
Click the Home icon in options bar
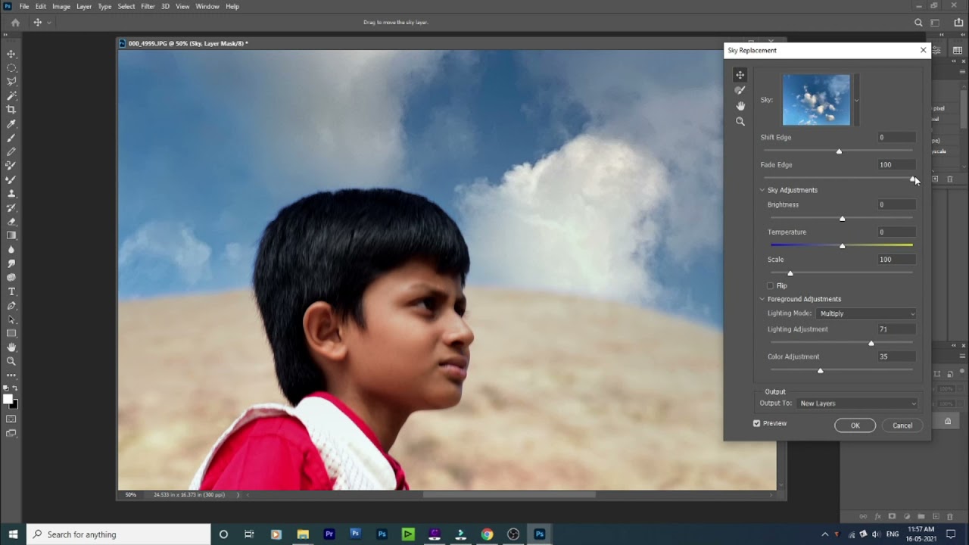click(15, 23)
